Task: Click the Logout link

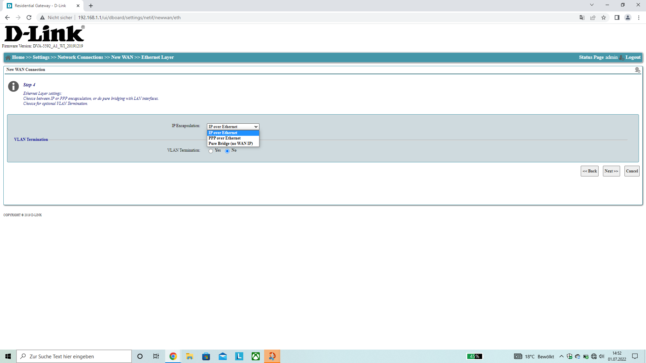Action: click(x=633, y=57)
